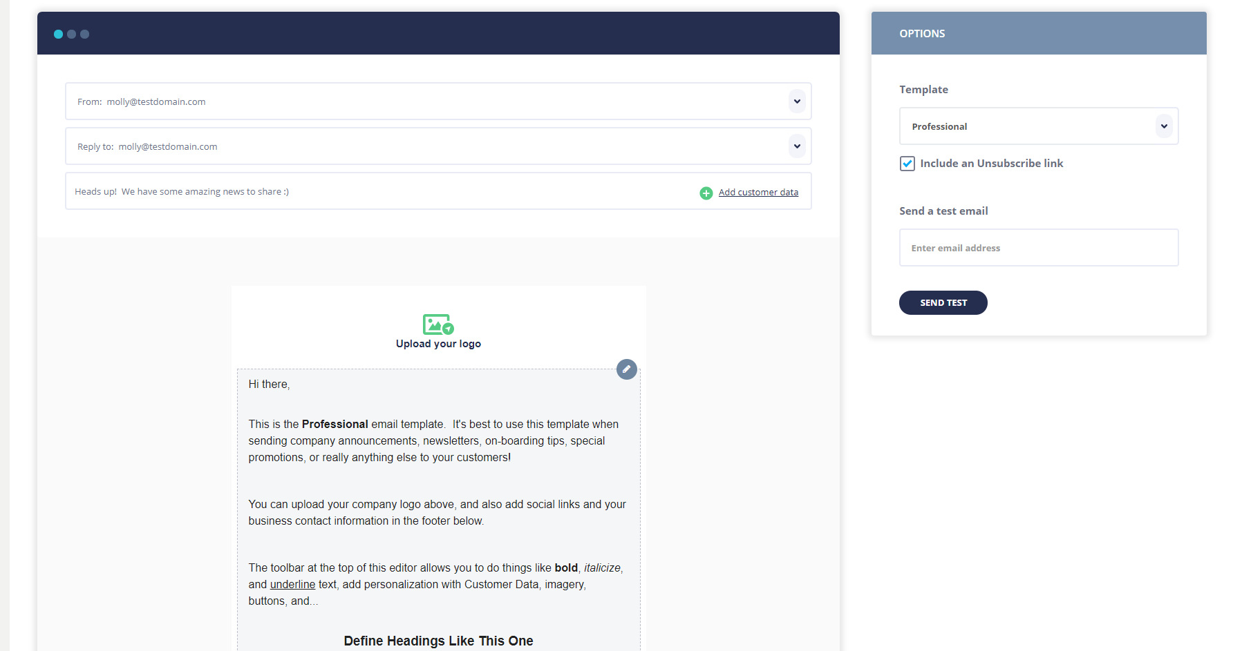Click the 'Hi there,' greeting text
This screenshot has height=651, width=1233.
pyautogui.click(x=269, y=385)
